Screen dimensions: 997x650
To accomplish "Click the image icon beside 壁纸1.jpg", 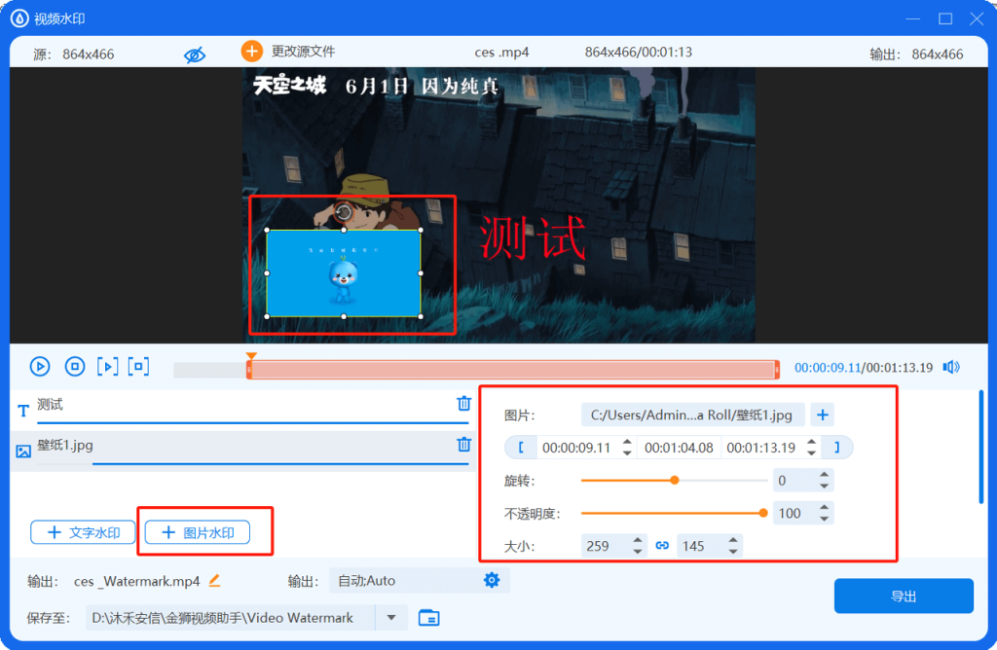I will point(23,451).
